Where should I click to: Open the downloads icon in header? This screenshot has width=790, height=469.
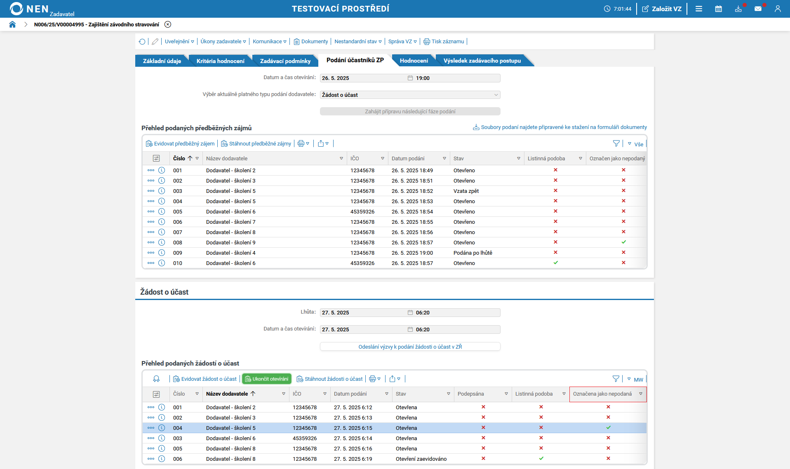[x=738, y=9]
